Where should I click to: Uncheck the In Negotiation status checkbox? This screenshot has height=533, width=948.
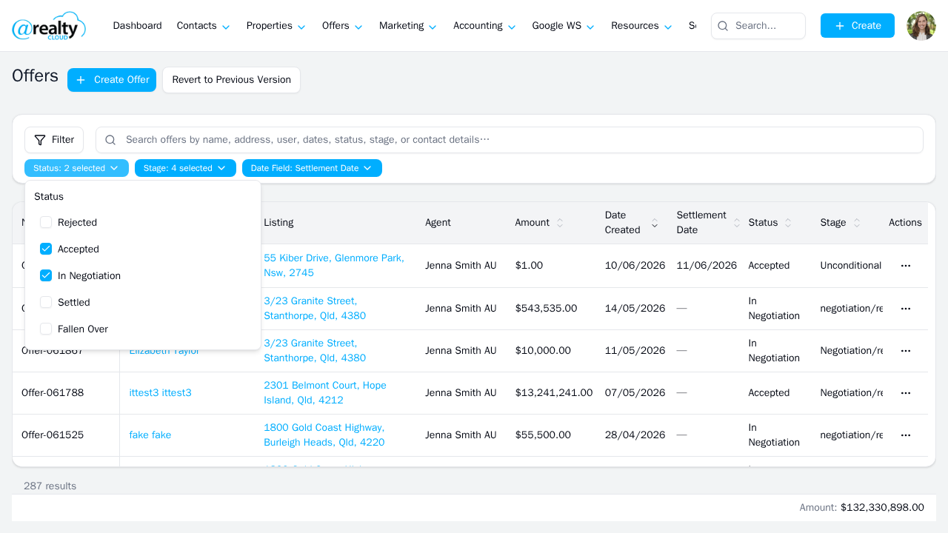[x=46, y=276]
